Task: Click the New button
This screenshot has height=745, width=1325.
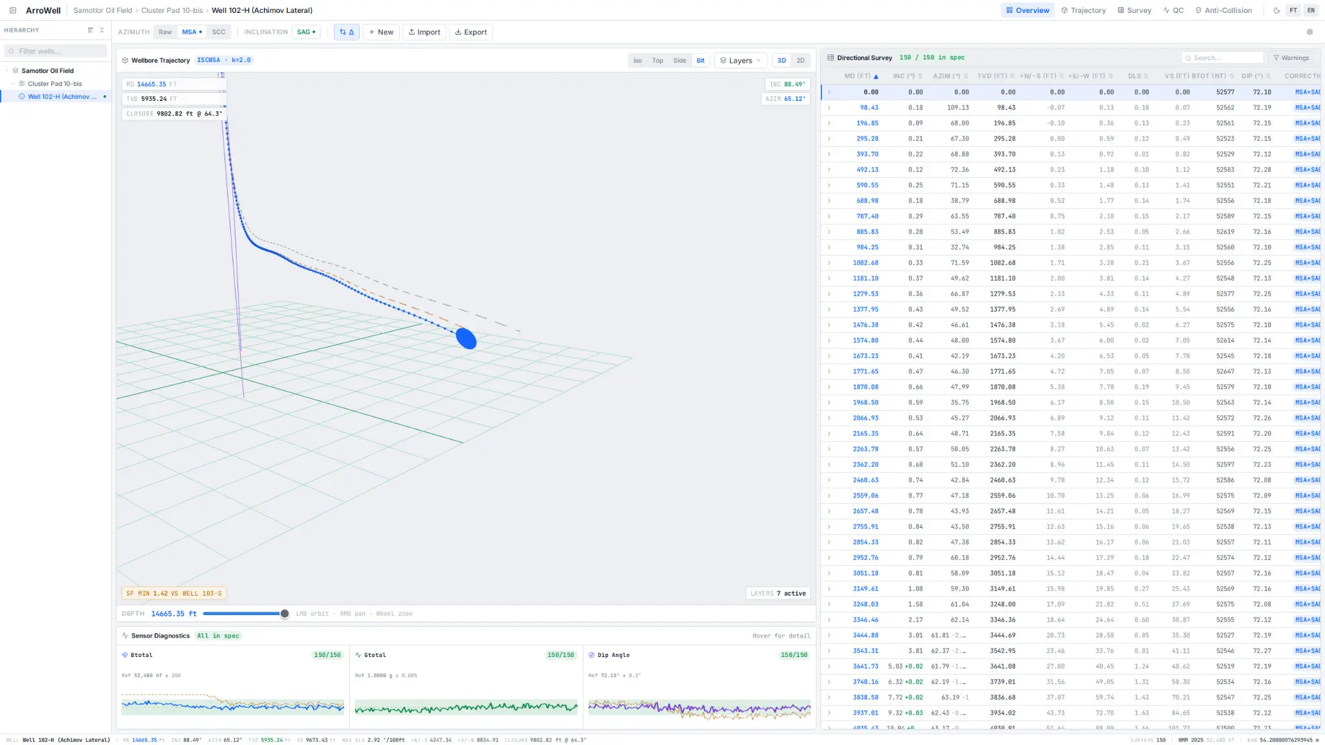Action: (x=381, y=32)
